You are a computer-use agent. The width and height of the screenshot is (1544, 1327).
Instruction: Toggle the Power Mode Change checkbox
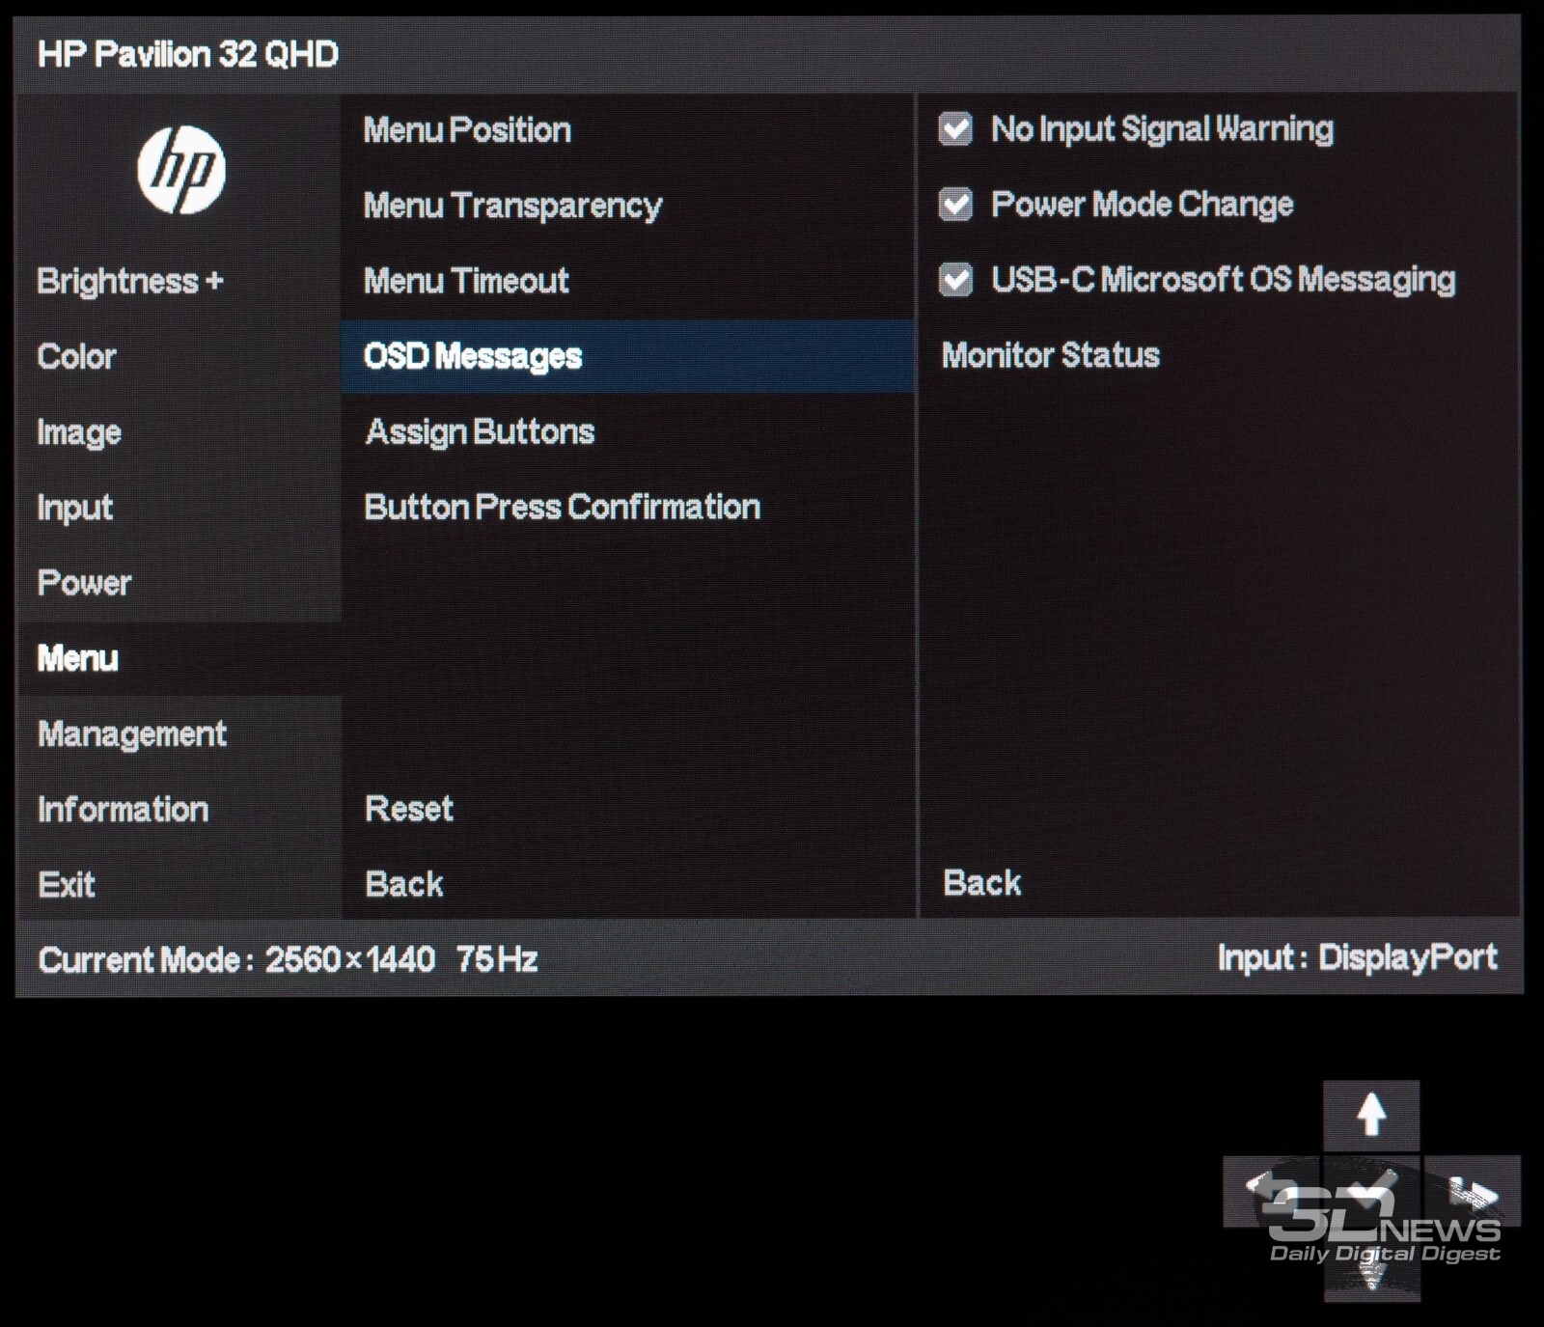[x=955, y=204]
